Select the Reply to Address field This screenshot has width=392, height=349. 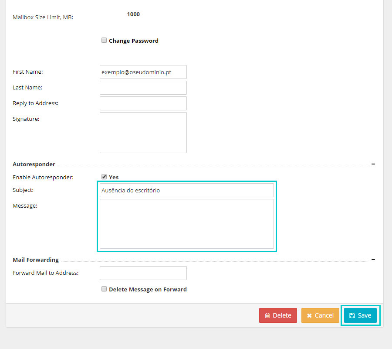pyautogui.click(x=143, y=103)
